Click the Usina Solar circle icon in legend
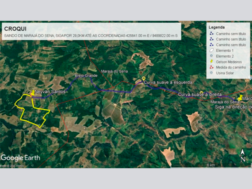The image size is (252, 189). pos(211,73)
